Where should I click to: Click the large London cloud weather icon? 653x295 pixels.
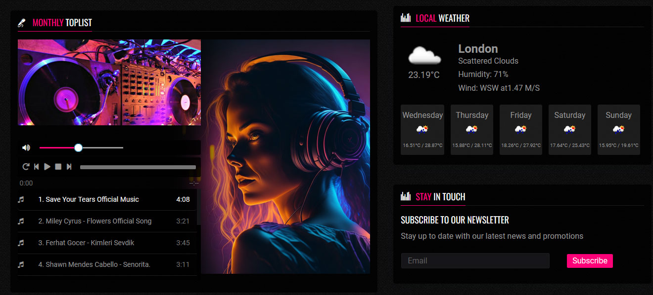[x=424, y=55]
